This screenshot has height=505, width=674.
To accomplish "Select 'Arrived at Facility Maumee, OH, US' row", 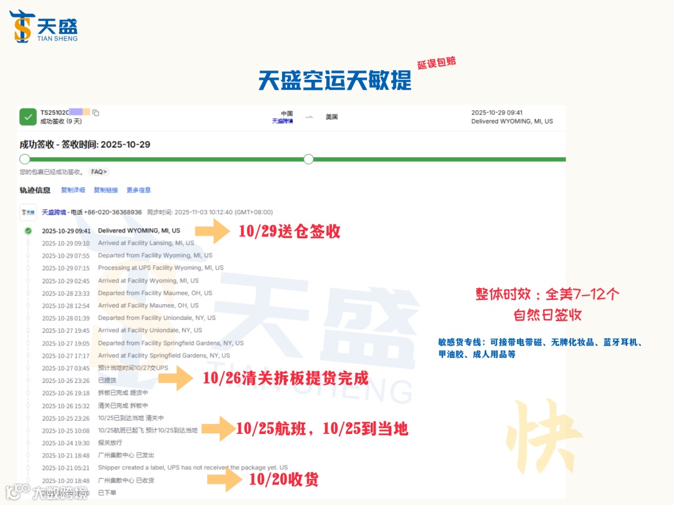I will pyautogui.click(x=120, y=305).
